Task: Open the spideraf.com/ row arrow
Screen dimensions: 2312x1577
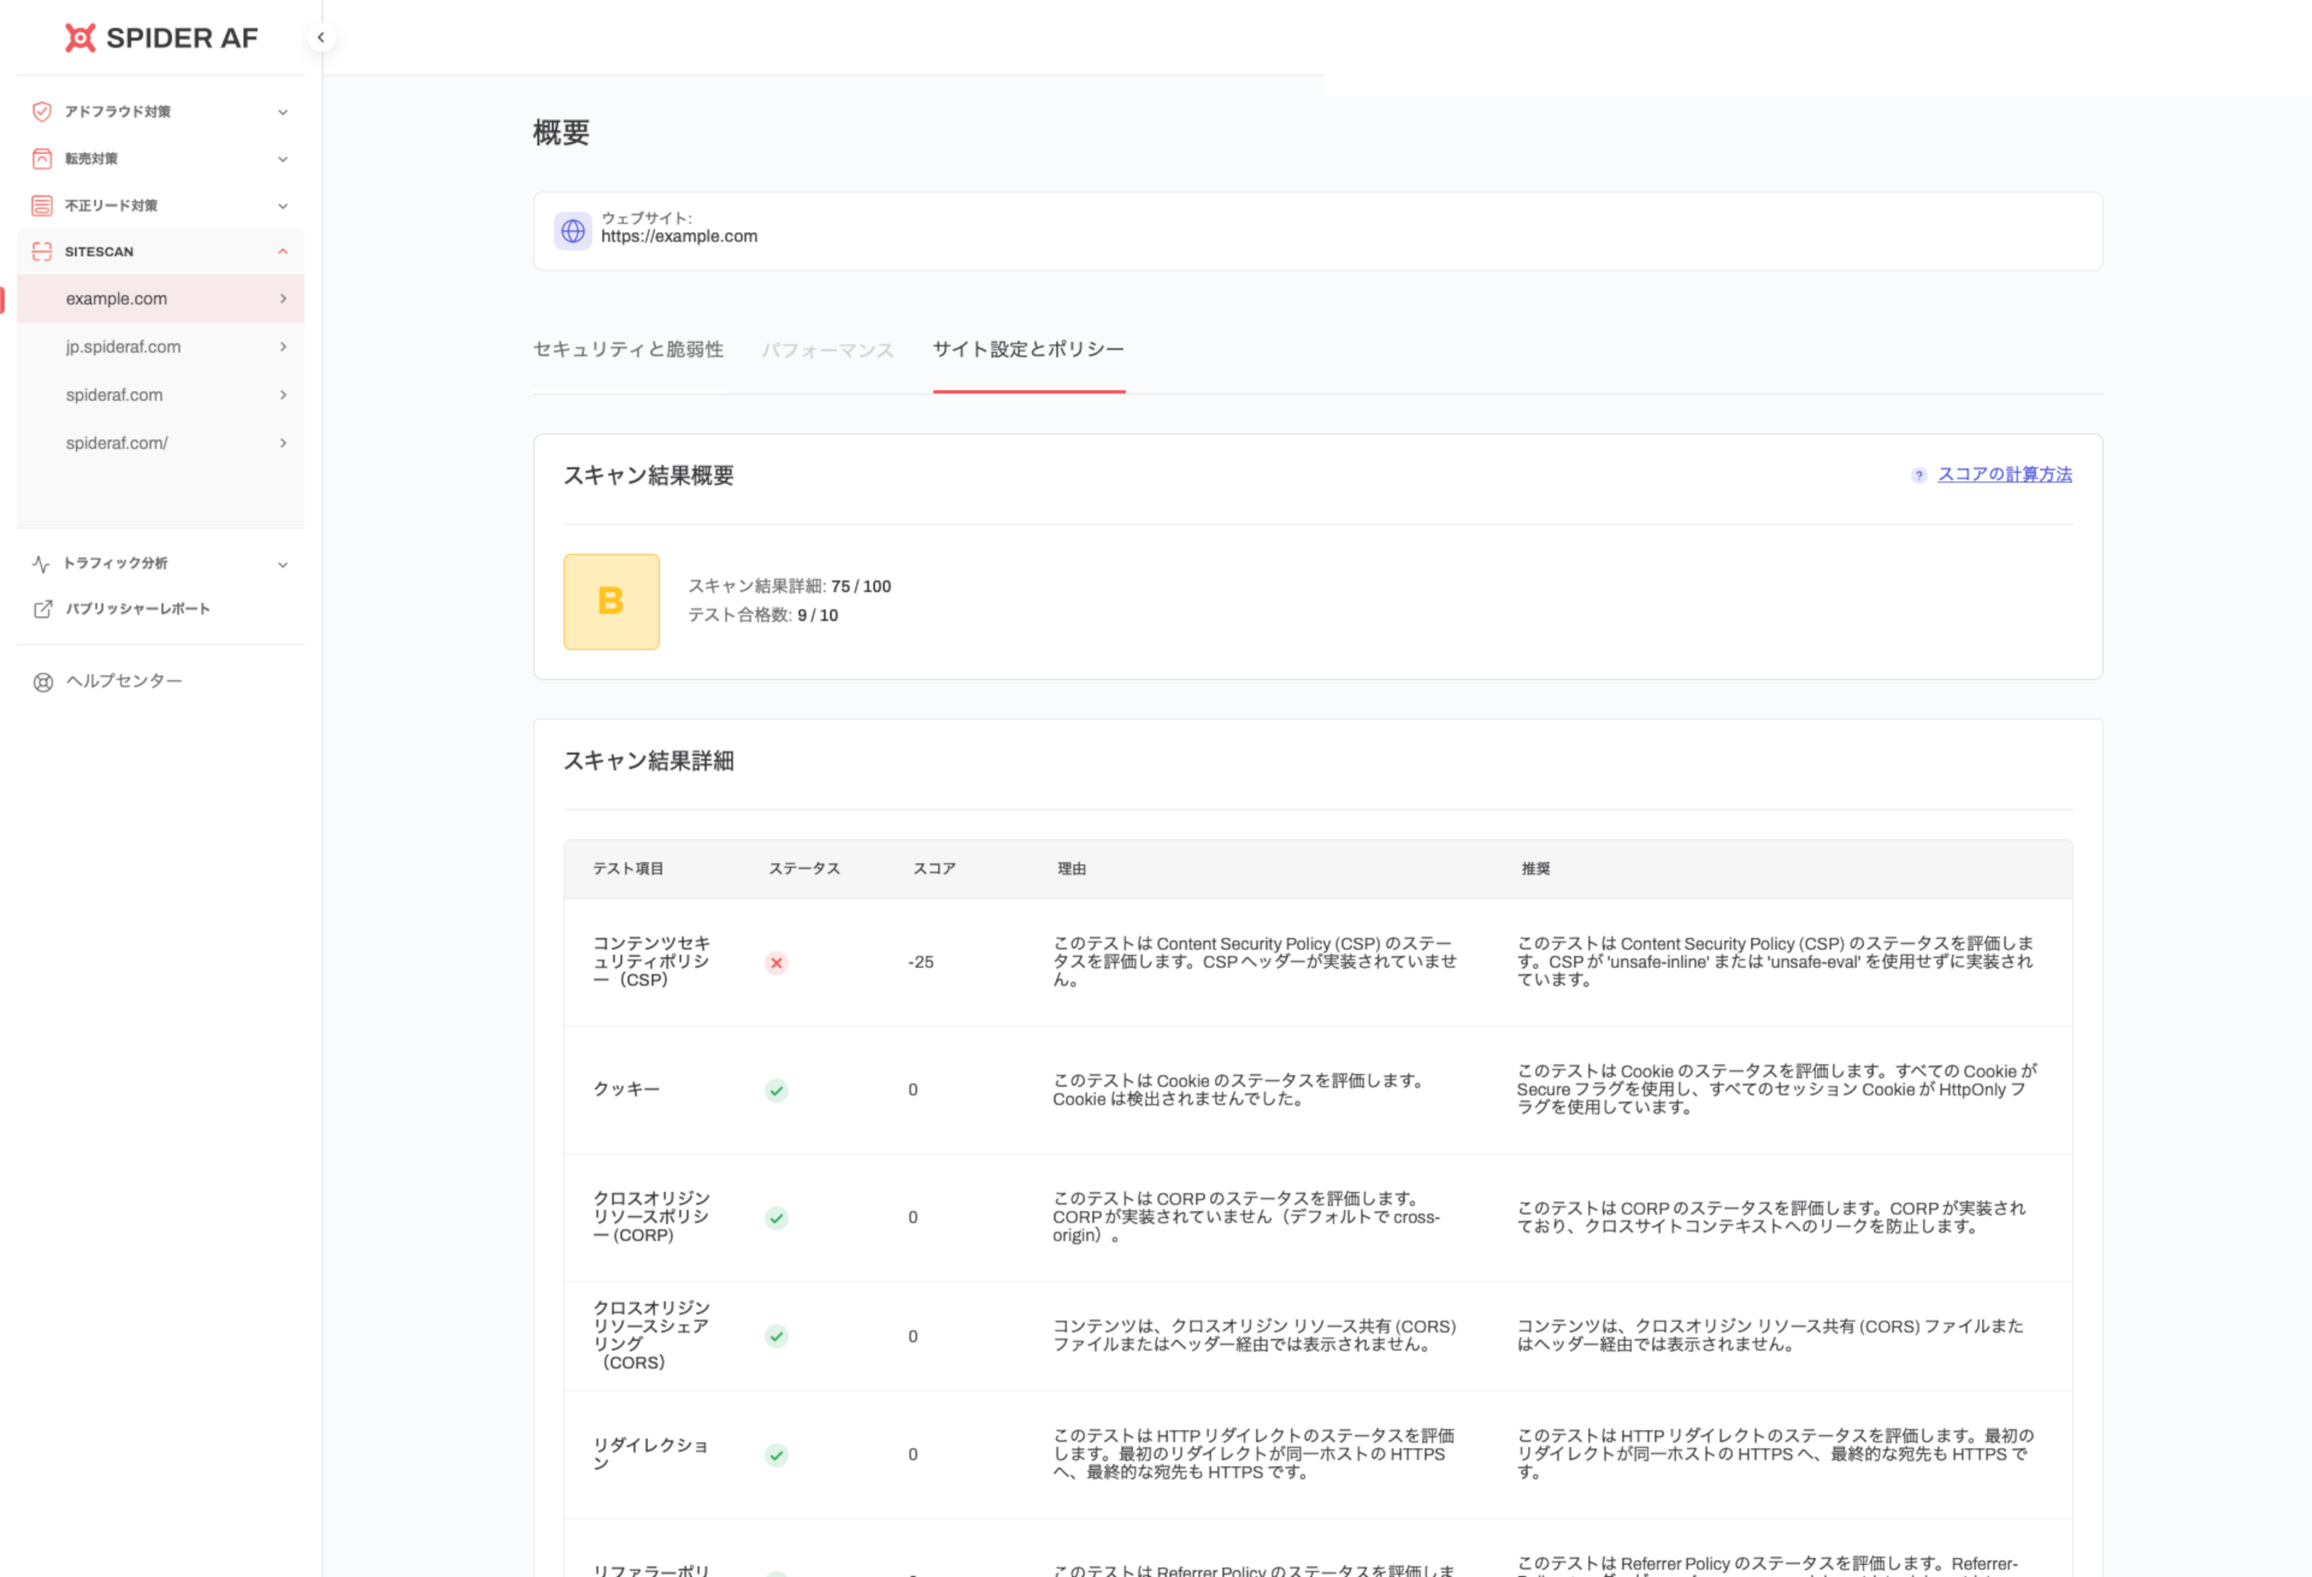Action: 284,442
